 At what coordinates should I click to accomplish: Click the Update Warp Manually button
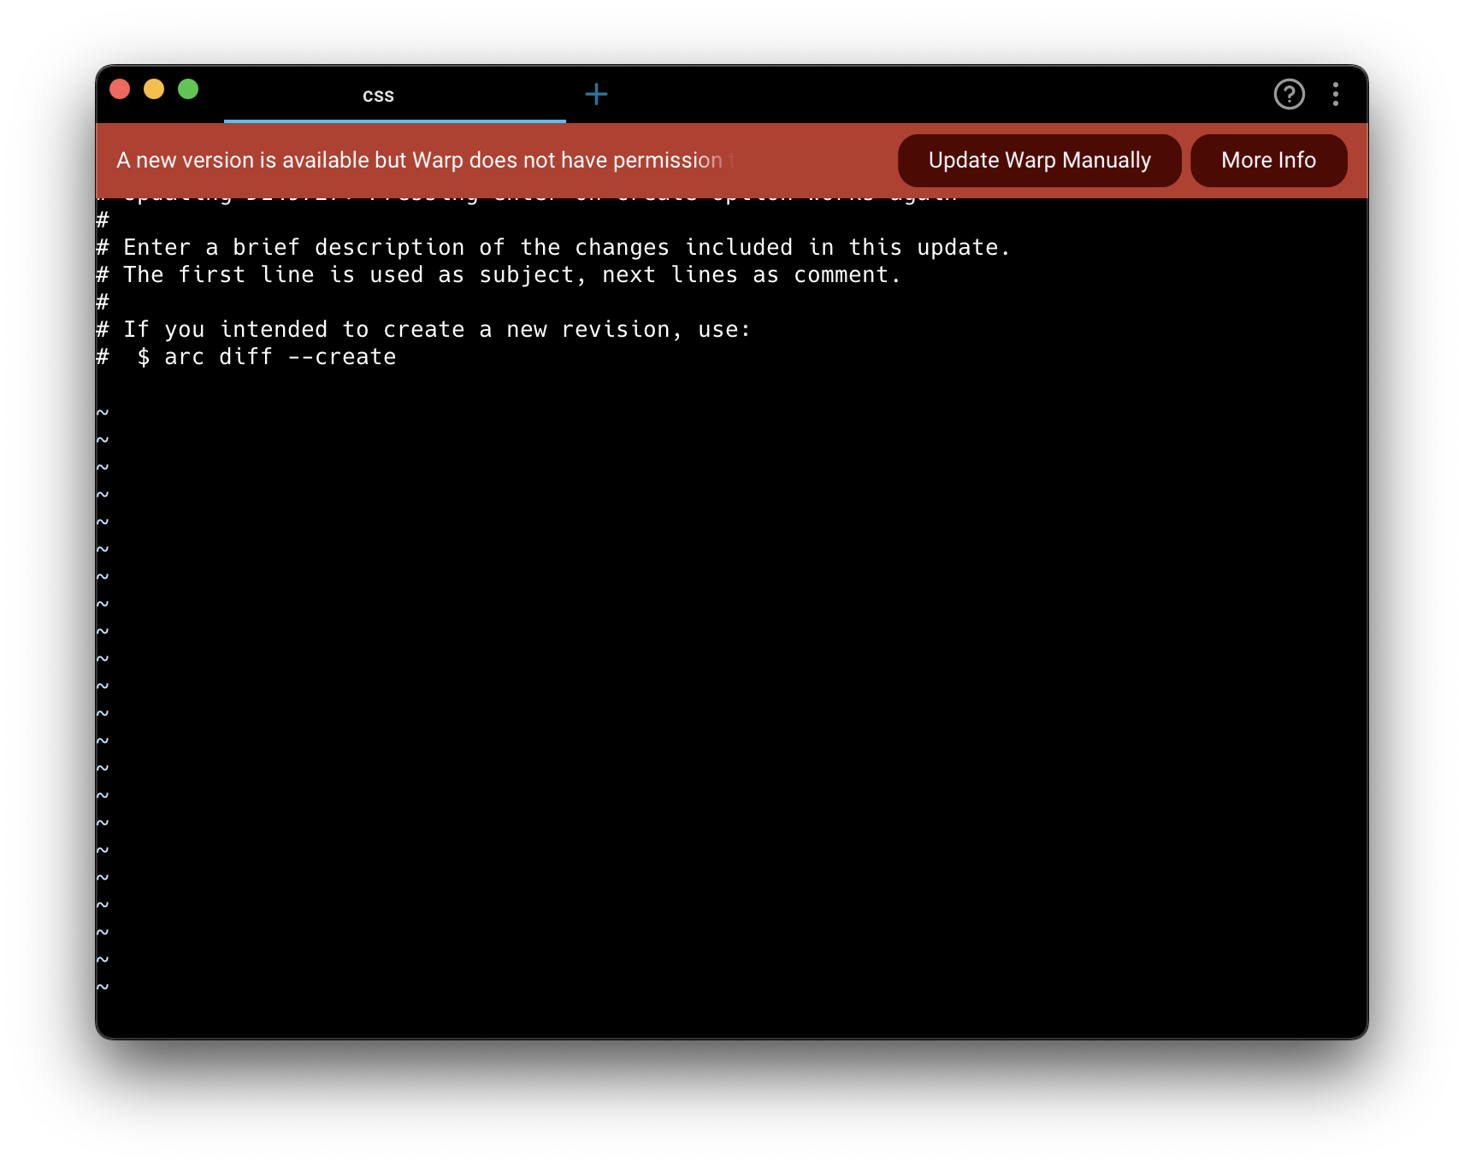[x=1039, y=160]
